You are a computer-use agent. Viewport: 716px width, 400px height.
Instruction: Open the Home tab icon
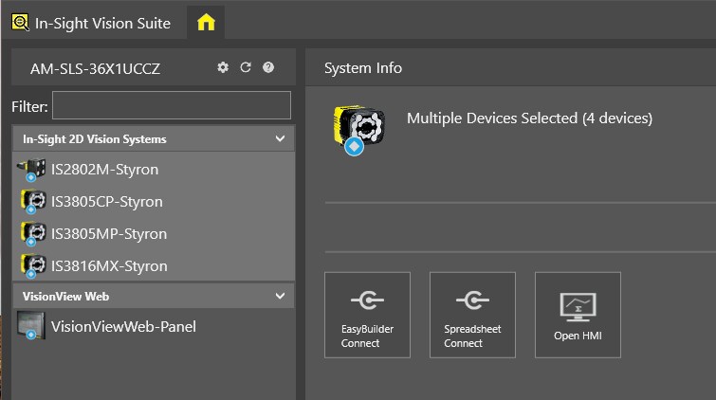click(206, 22)
